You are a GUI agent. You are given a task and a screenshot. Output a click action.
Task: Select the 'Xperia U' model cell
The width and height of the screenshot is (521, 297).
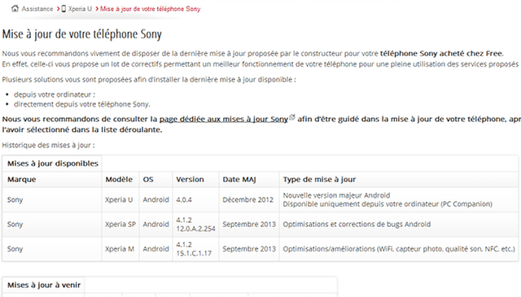119,199
